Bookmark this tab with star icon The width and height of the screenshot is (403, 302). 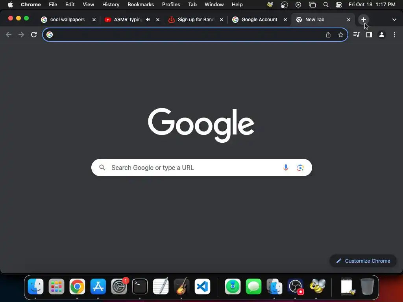[341, 35]
